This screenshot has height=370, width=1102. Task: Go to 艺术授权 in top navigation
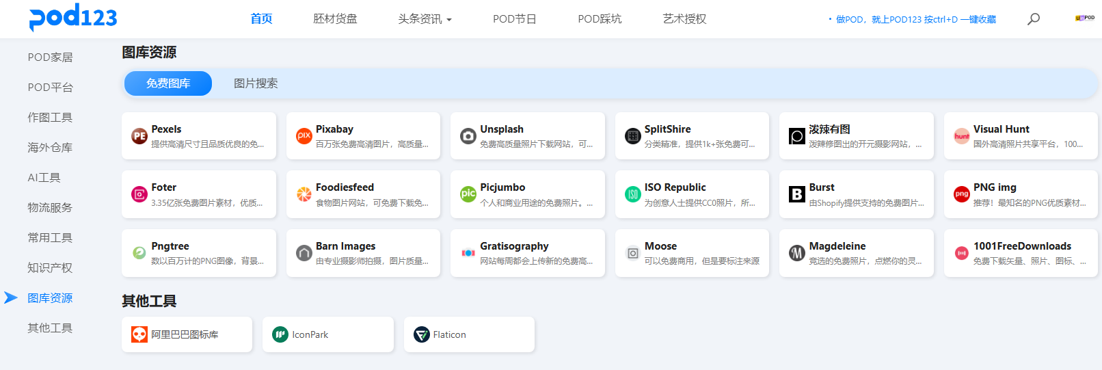(684, 19)
